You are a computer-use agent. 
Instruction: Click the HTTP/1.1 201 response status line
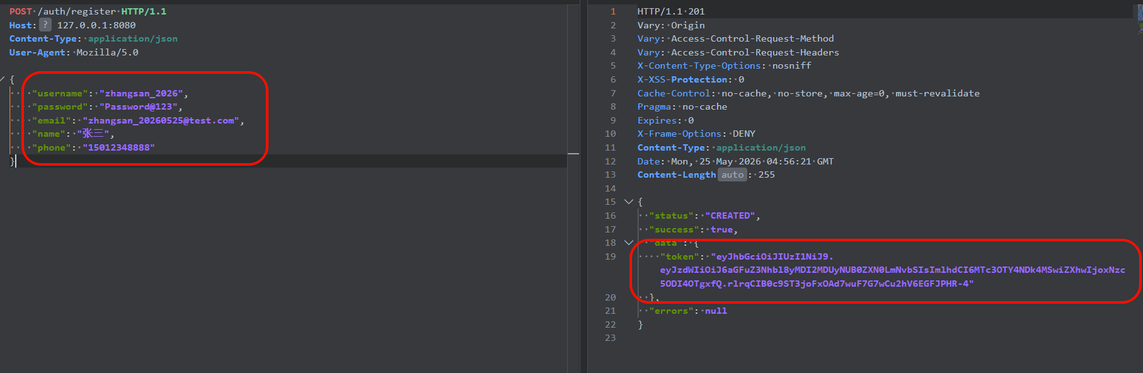point(671,11)
